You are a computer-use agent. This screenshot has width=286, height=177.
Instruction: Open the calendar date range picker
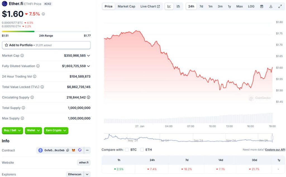click(x=261, y=6)
